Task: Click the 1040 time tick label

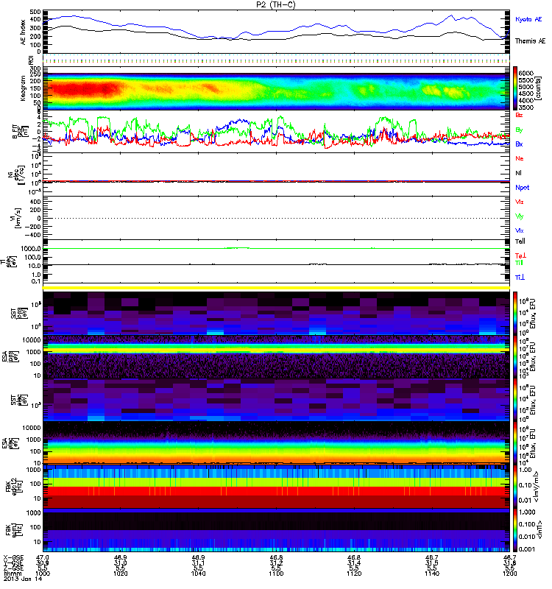Action: click(x=198, y=574)
